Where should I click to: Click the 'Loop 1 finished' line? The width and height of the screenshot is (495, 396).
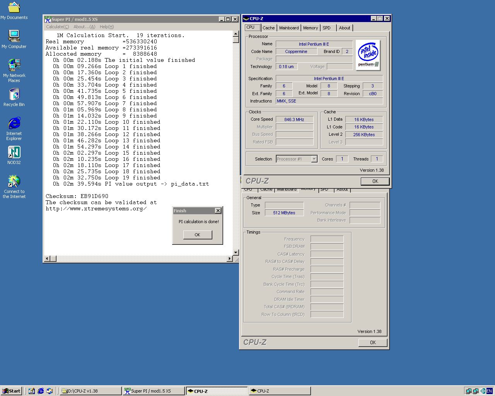coord(105,66)
